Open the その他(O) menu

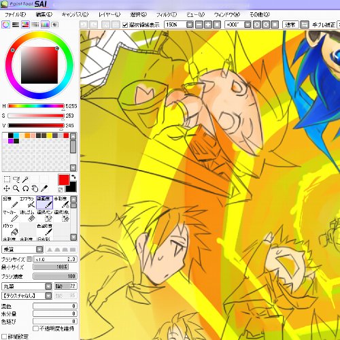260,15
